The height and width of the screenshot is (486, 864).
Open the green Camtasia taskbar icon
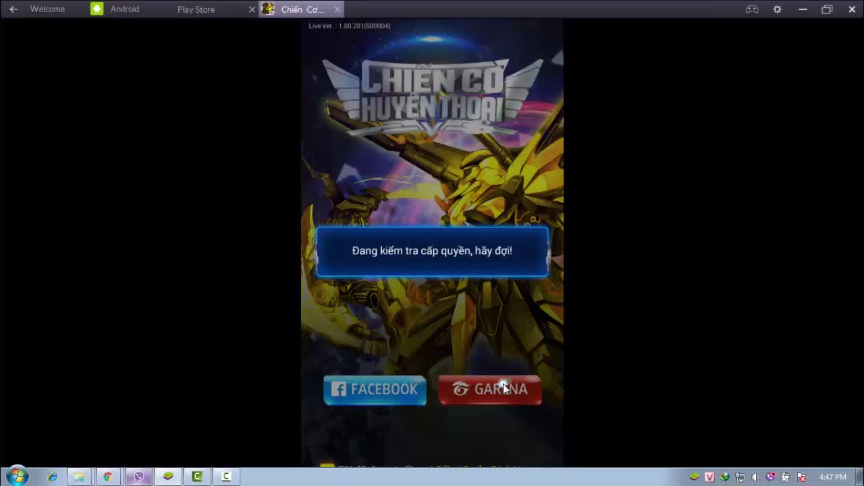(197, 477)
